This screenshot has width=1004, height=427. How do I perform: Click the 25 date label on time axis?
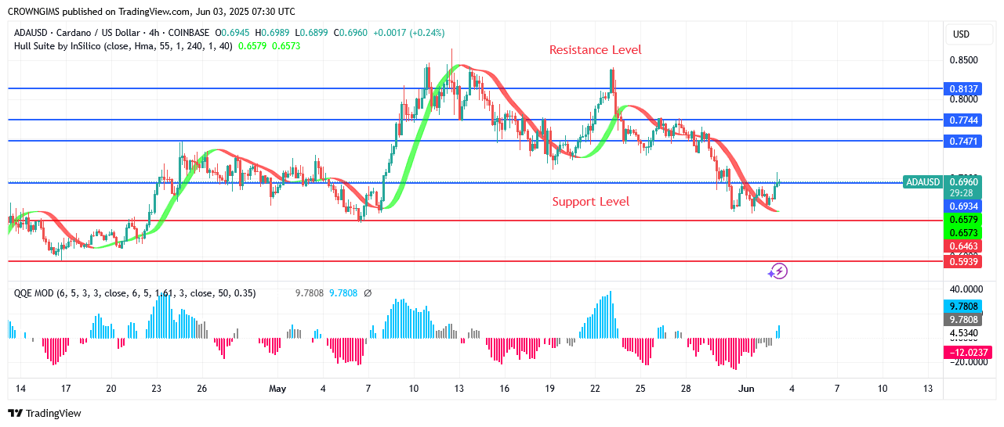click(x=640, y=389)
